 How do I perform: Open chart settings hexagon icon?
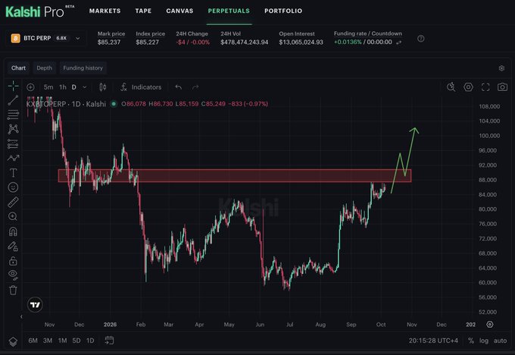point(468,87)
